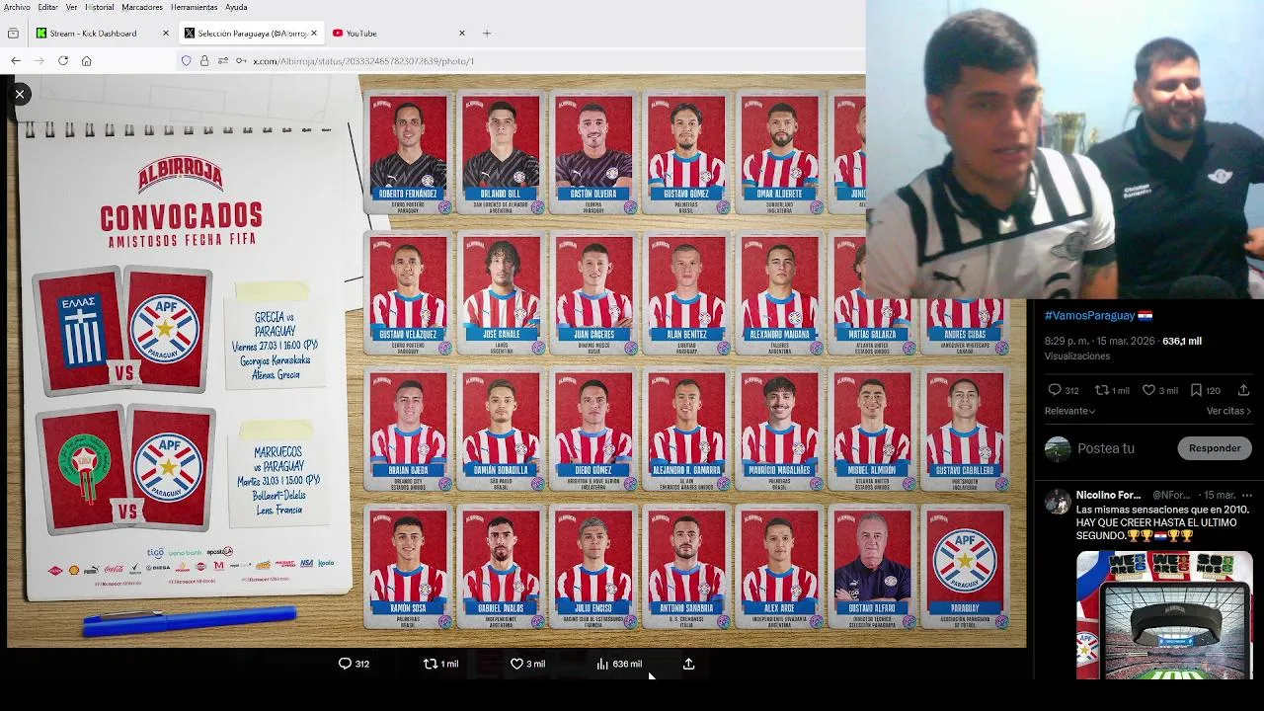Open the Firefox View tab list icon
The image size is (1264, 711).
click(x=13, y=33)
